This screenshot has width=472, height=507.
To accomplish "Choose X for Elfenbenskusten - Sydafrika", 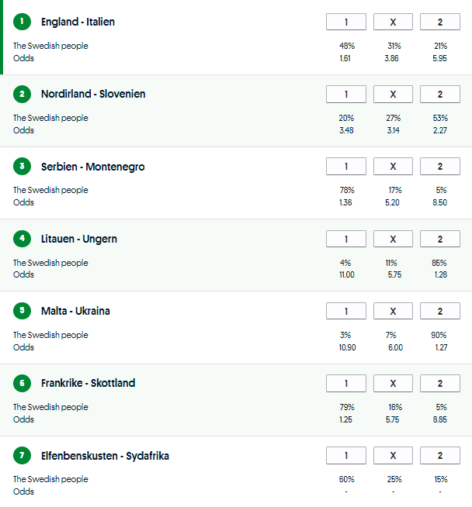I will click(393, 456).
